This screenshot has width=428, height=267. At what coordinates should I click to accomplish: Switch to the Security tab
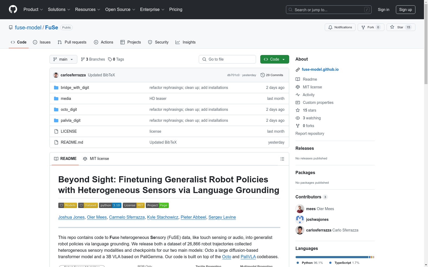158,42
